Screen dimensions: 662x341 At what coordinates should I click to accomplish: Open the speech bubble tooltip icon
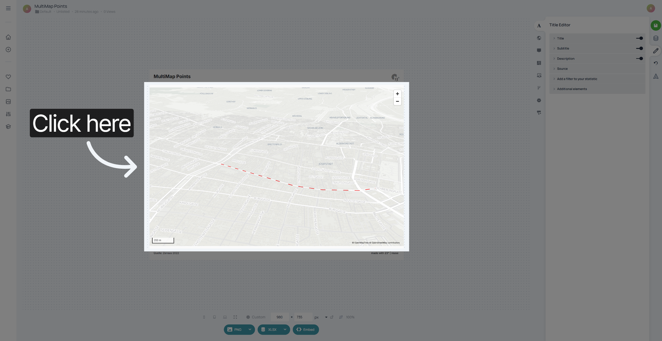(539, 51)
